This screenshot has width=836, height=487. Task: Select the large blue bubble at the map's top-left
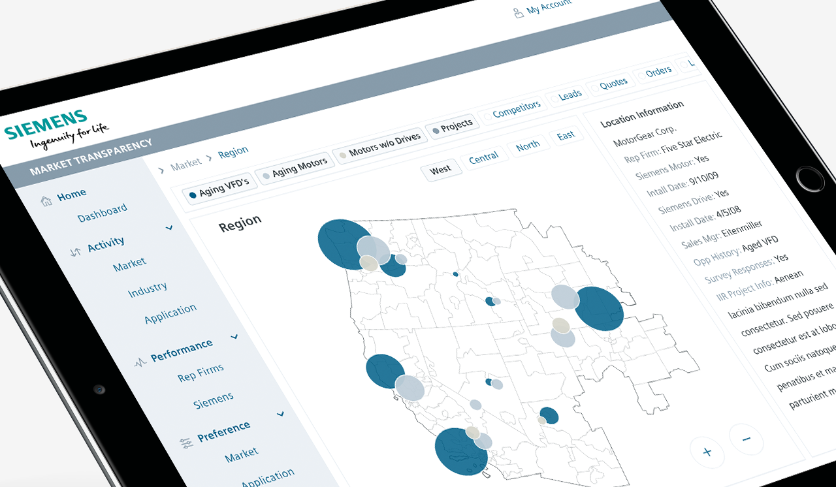pos(345,244)
